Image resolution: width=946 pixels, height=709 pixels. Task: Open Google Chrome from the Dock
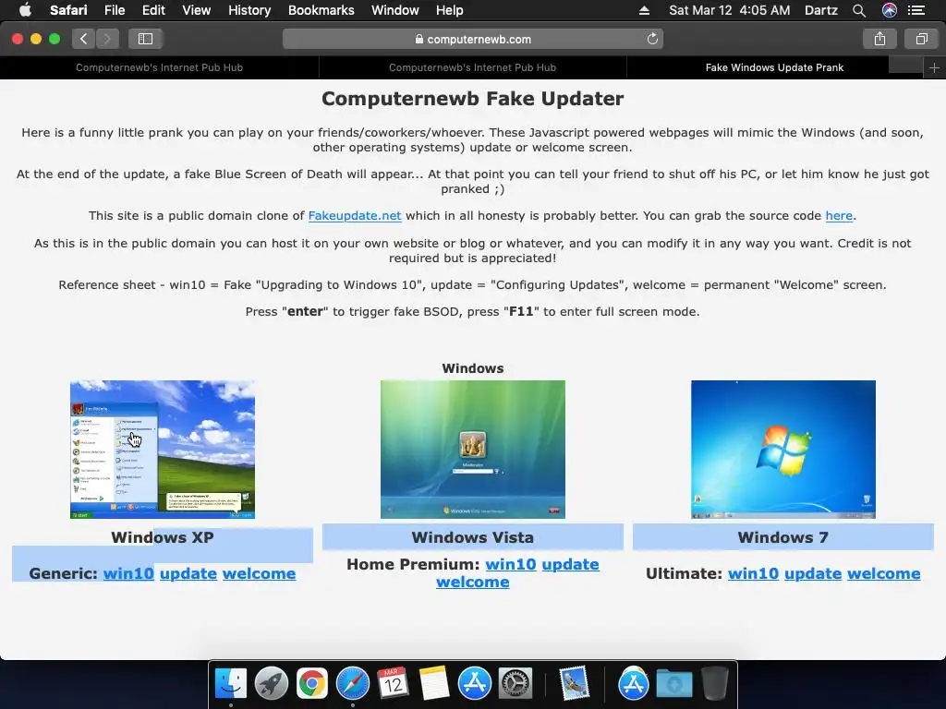(312, 684)
